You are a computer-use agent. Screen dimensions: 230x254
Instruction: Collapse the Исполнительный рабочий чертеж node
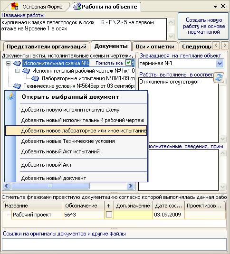pyautogui.click(x=17, y=71)
